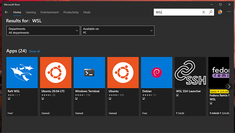The image size is (235, 133).
Task: Clear the search box with X
Action: pyautogui.click(x=204, y=12)
